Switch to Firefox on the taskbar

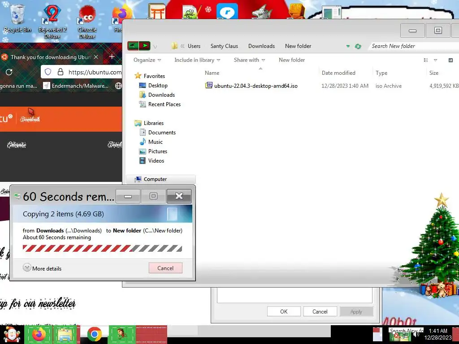pos(39,335)
